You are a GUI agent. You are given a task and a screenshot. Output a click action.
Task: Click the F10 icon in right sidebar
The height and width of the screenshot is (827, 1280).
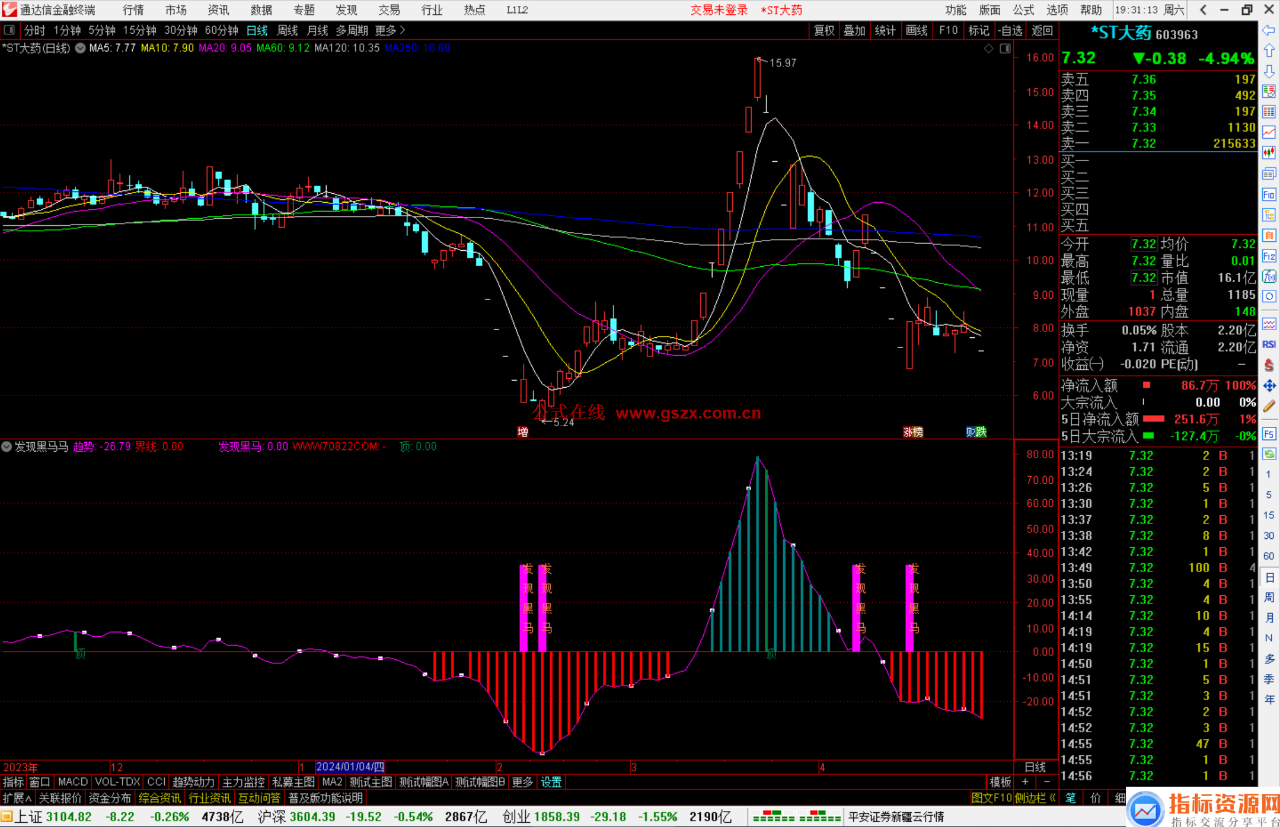(1268, 194)
